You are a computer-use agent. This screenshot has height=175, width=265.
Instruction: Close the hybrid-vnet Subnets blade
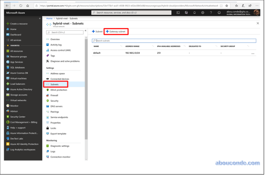[258, 23]
